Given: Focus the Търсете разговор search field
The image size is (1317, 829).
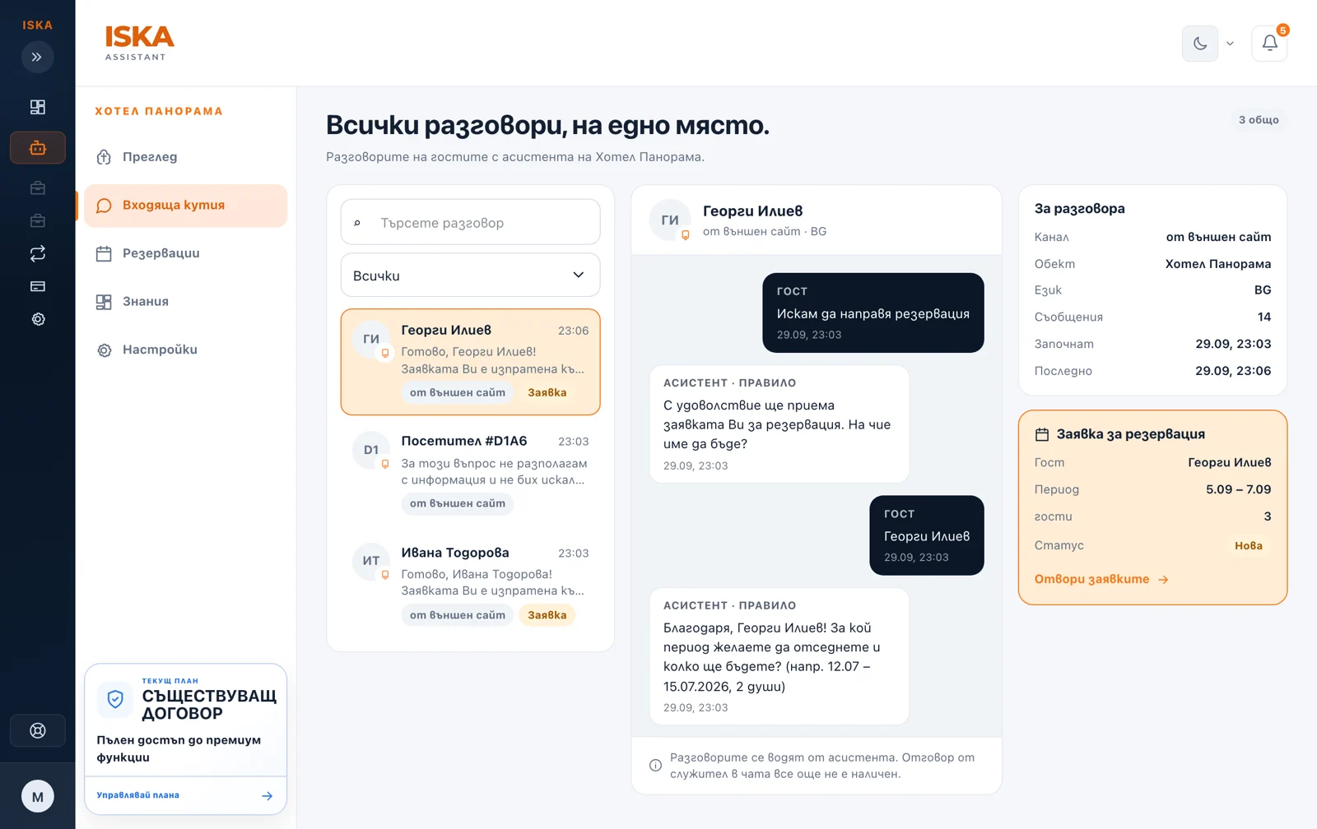Looking at the screenshot, I should click(x=470, y=222).
